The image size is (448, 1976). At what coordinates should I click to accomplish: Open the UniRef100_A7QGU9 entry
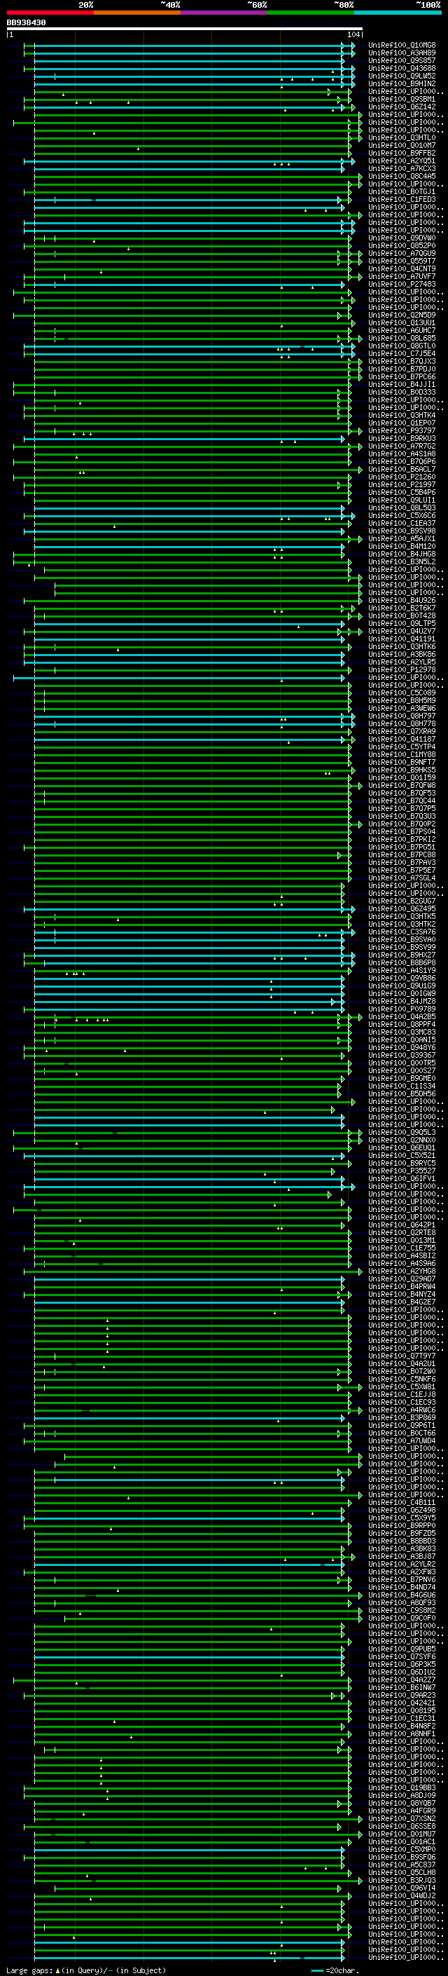tap(402, 253)
